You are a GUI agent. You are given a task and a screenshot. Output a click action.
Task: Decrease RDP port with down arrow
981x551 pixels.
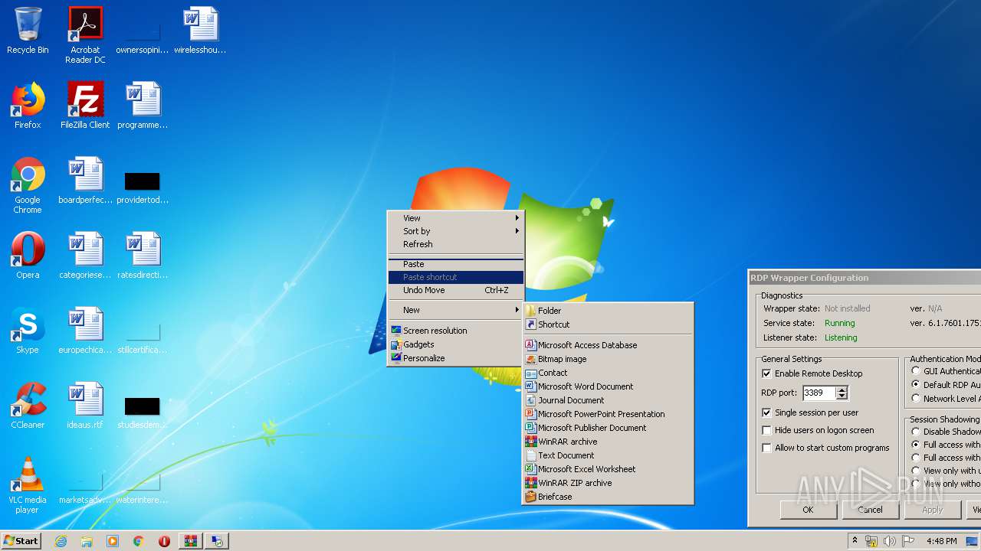[842, 396]
